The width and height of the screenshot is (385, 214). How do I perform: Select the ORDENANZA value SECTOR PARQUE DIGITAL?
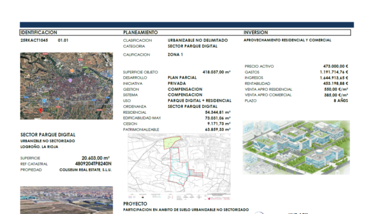pyautogui.click(x=192, y=107)
